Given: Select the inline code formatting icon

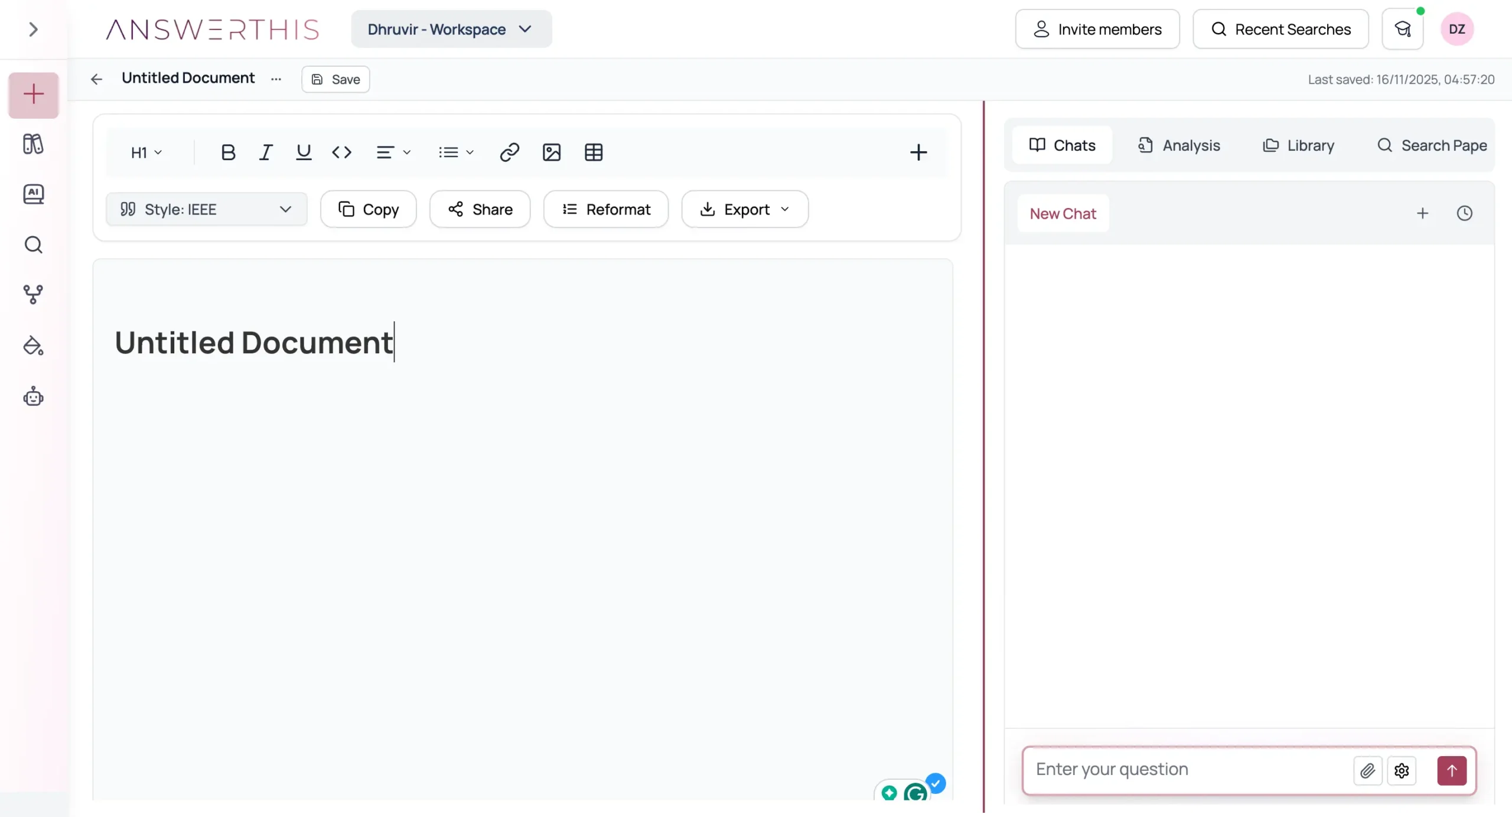Looking at the screenshot, I should coord(343,152).
